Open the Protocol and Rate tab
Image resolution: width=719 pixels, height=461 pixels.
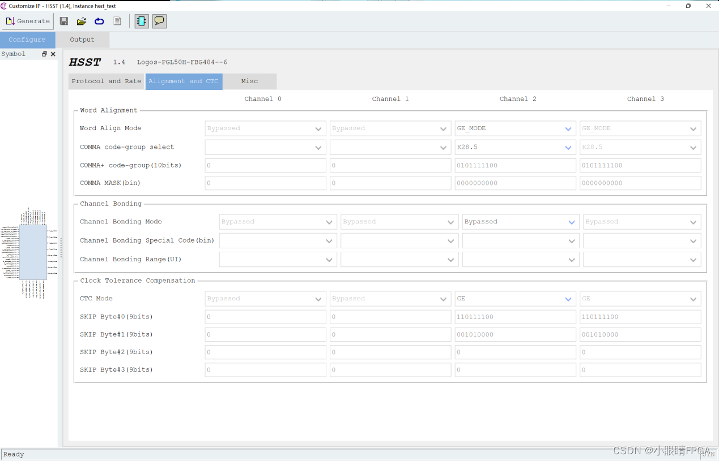point(107,81)
